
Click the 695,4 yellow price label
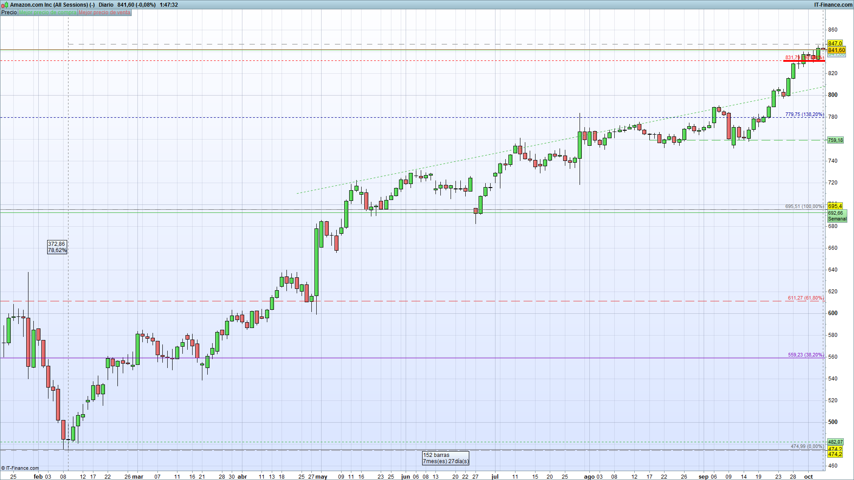click(835, 206)
